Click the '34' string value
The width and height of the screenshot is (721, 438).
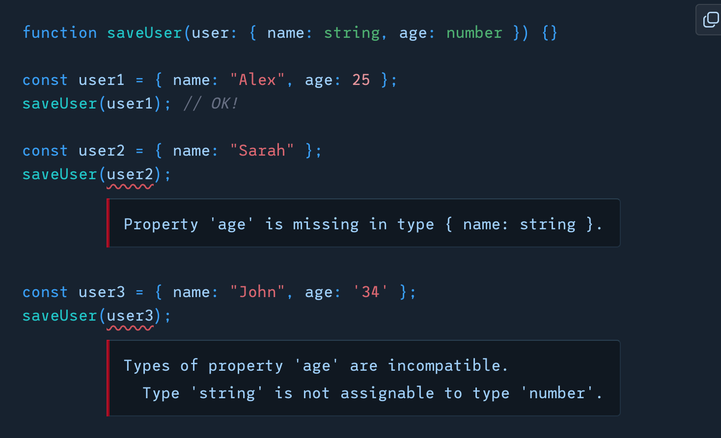click(370, 292)
